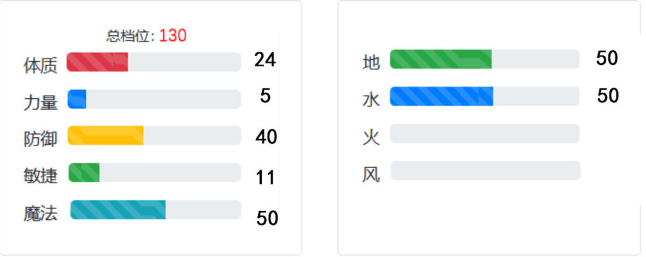
Task: Click the green 地 element bar
Action: 484,59
